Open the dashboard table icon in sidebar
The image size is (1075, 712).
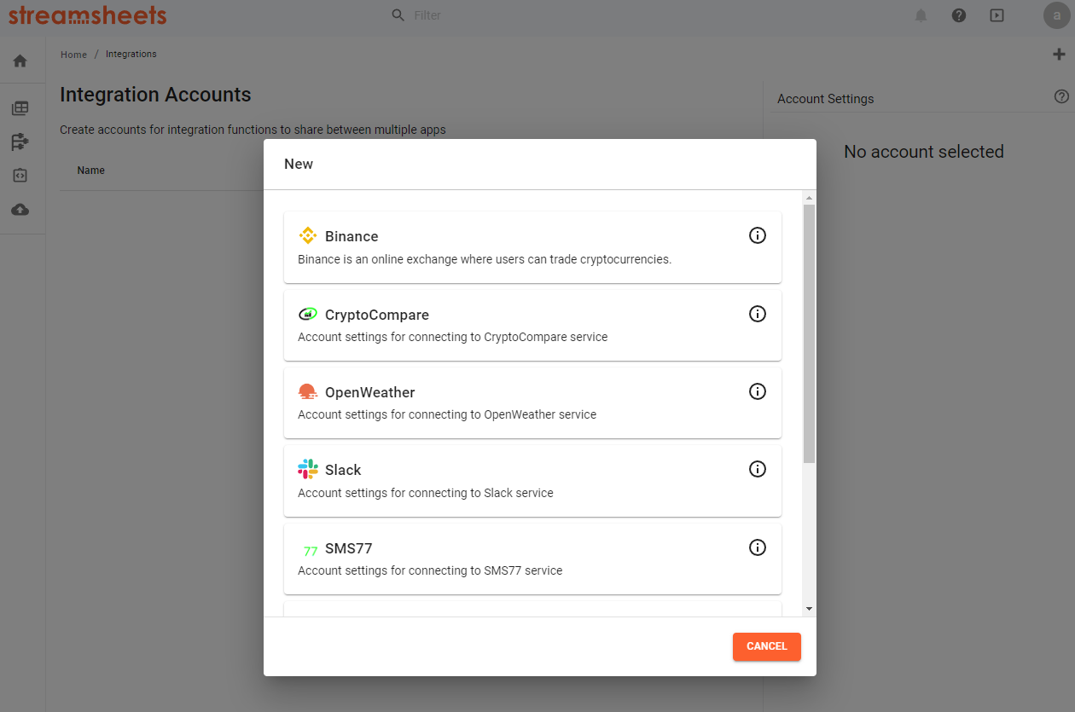[20, 108]
